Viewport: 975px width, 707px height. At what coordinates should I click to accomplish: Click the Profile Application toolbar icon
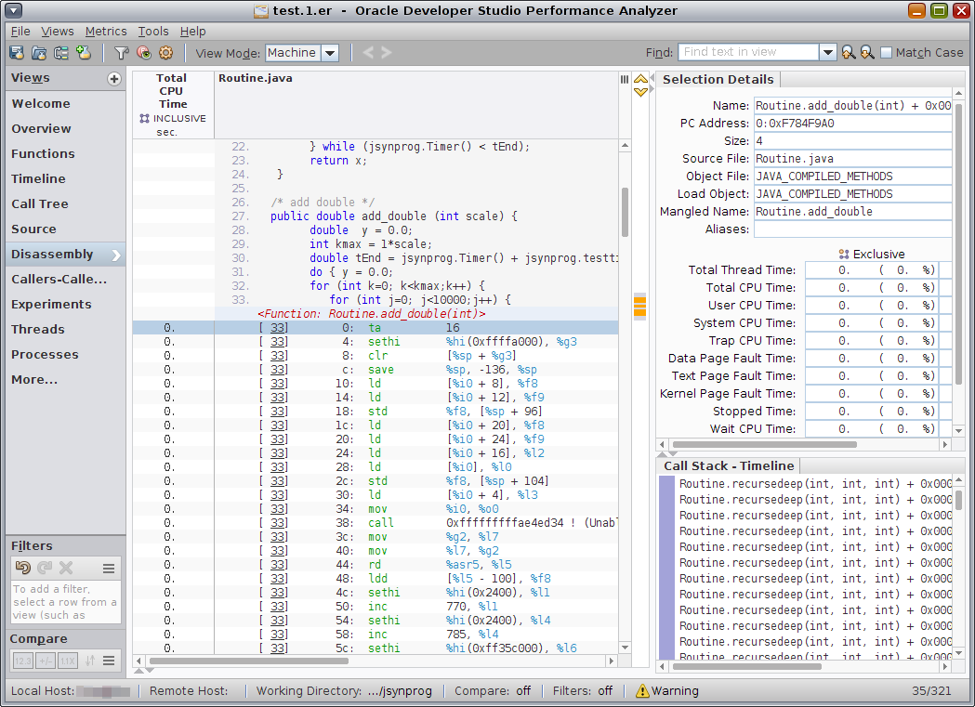pyautogui.click(x=17, y=53)
